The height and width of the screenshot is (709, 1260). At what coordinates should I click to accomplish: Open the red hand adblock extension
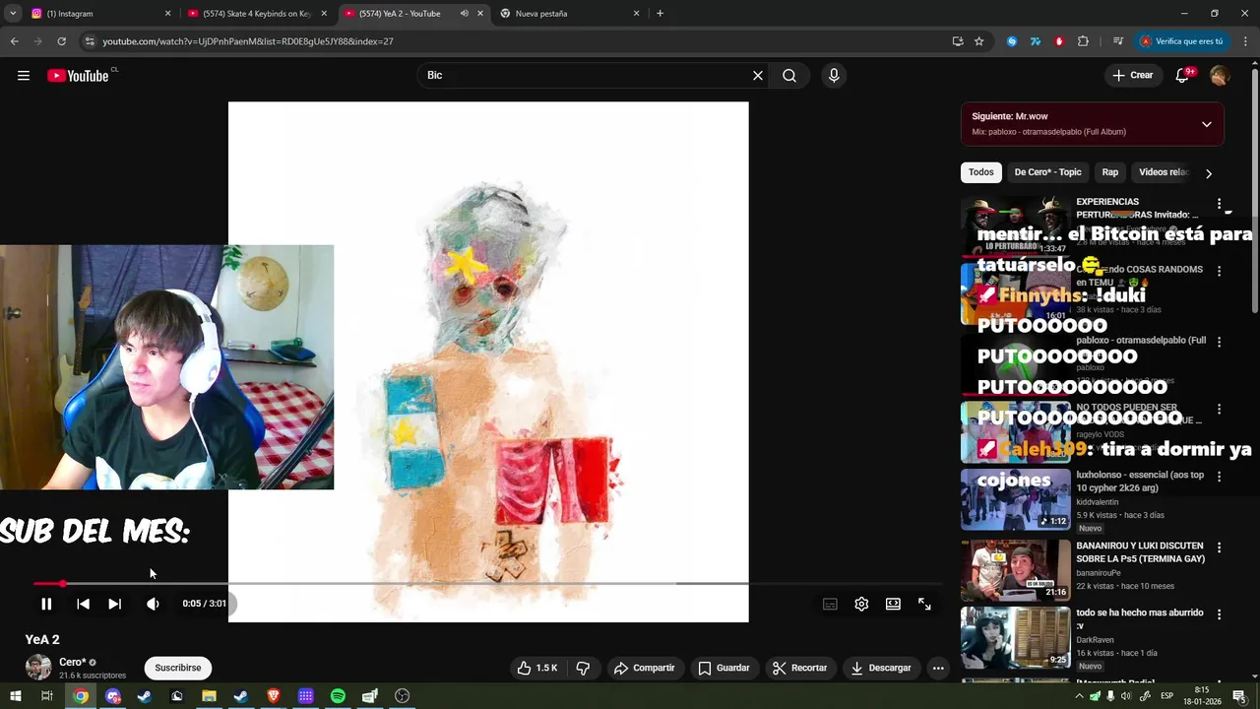click(1059, 41)
